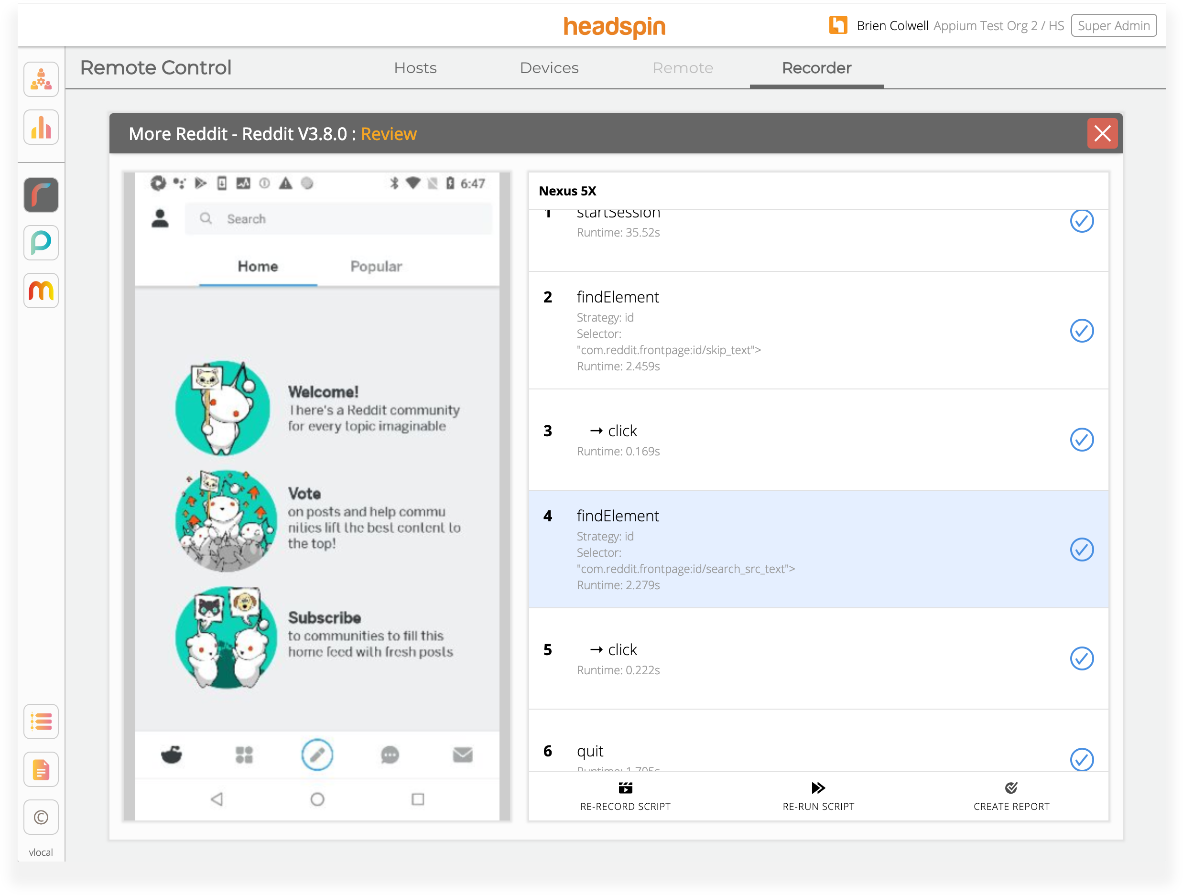Click the Review label in the title bar

389,134
